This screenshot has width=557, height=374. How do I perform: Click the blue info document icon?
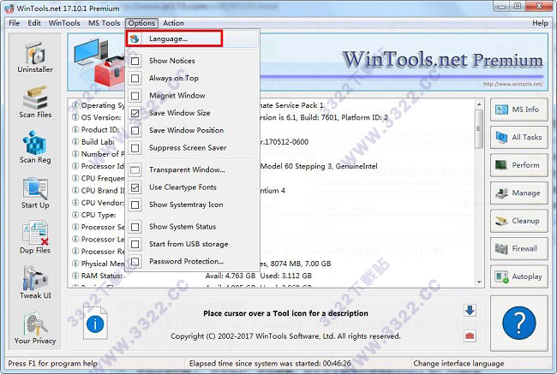pos(95,324)
